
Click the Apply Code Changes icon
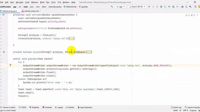click(x=157, y=7)
